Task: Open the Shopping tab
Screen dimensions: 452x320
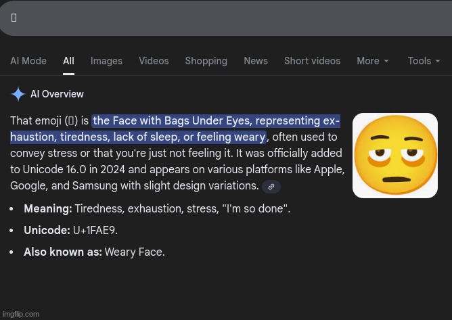Action: tap(206, 61)
